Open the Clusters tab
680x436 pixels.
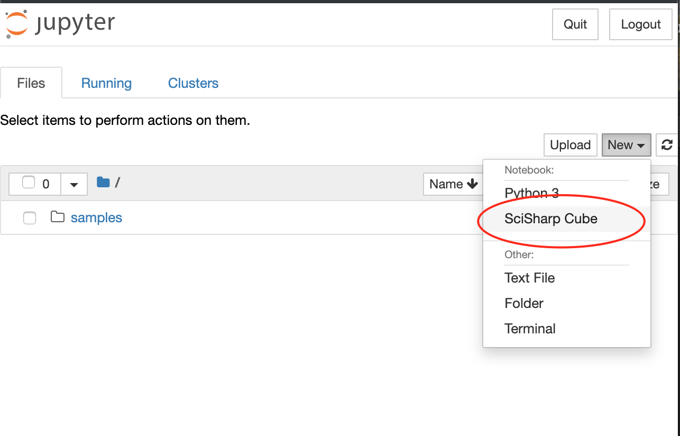(193, 83)
